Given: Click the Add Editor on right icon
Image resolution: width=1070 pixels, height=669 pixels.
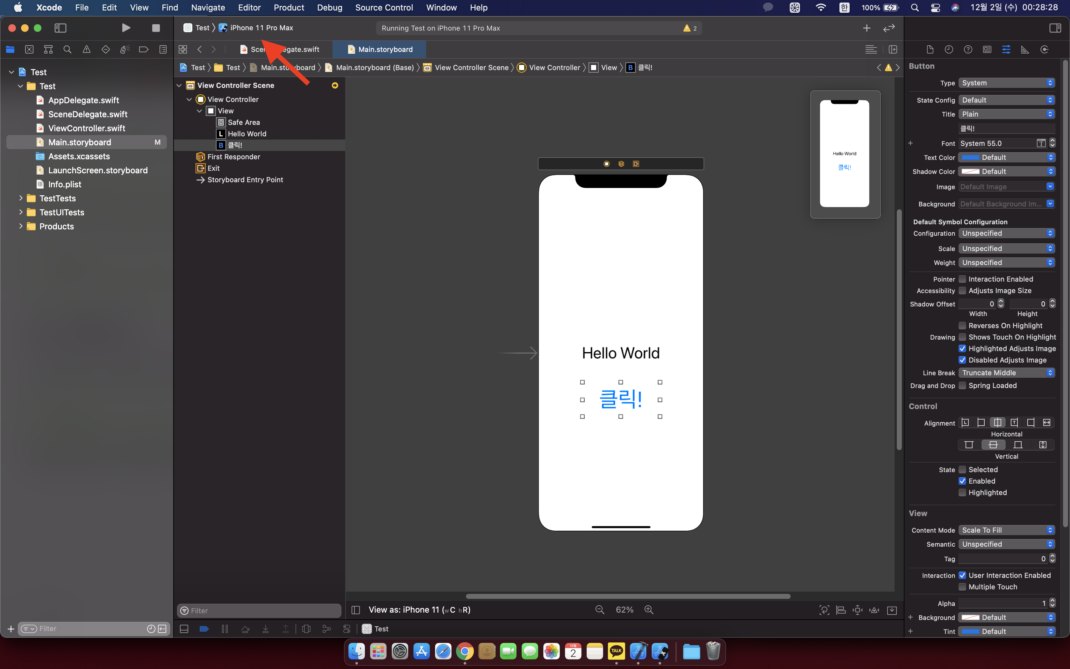Looking at the screenshot, I should point(893,50).
